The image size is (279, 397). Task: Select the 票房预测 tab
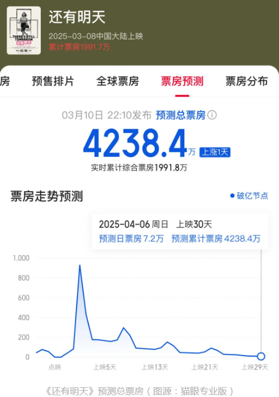182,81
